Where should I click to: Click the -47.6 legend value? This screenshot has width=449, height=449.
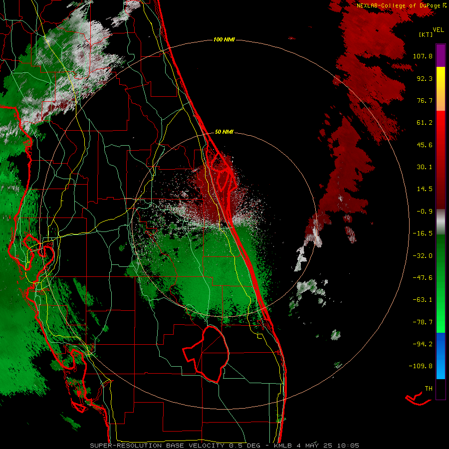[x=423, y=278]
